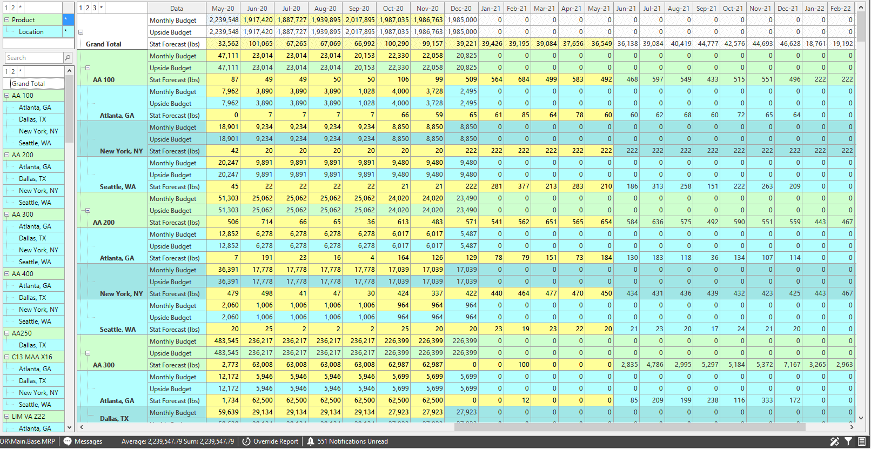This screenshot has width=871, height=449.
Task: Open the 551 Notifications Unread link
Action: coord(352,441)
